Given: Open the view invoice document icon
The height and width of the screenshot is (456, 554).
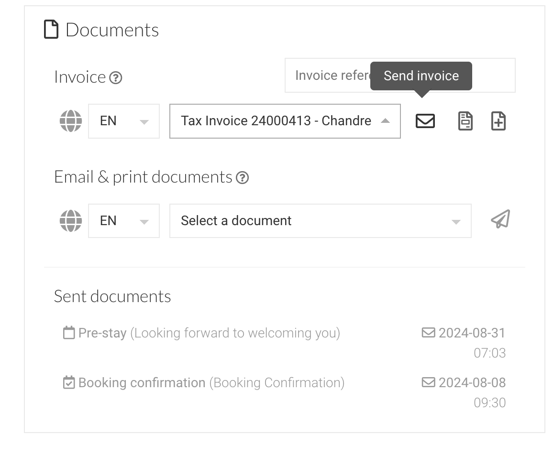Looking at the screenshot, I should (465, 121).
